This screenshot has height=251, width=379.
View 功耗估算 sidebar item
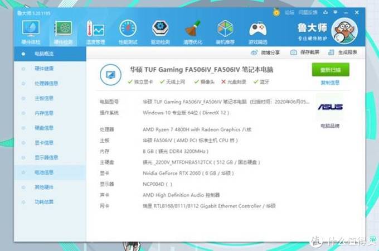click(44, 201)
